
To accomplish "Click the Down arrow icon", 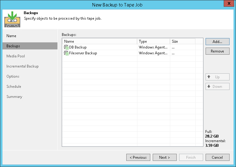I will 209,87.
